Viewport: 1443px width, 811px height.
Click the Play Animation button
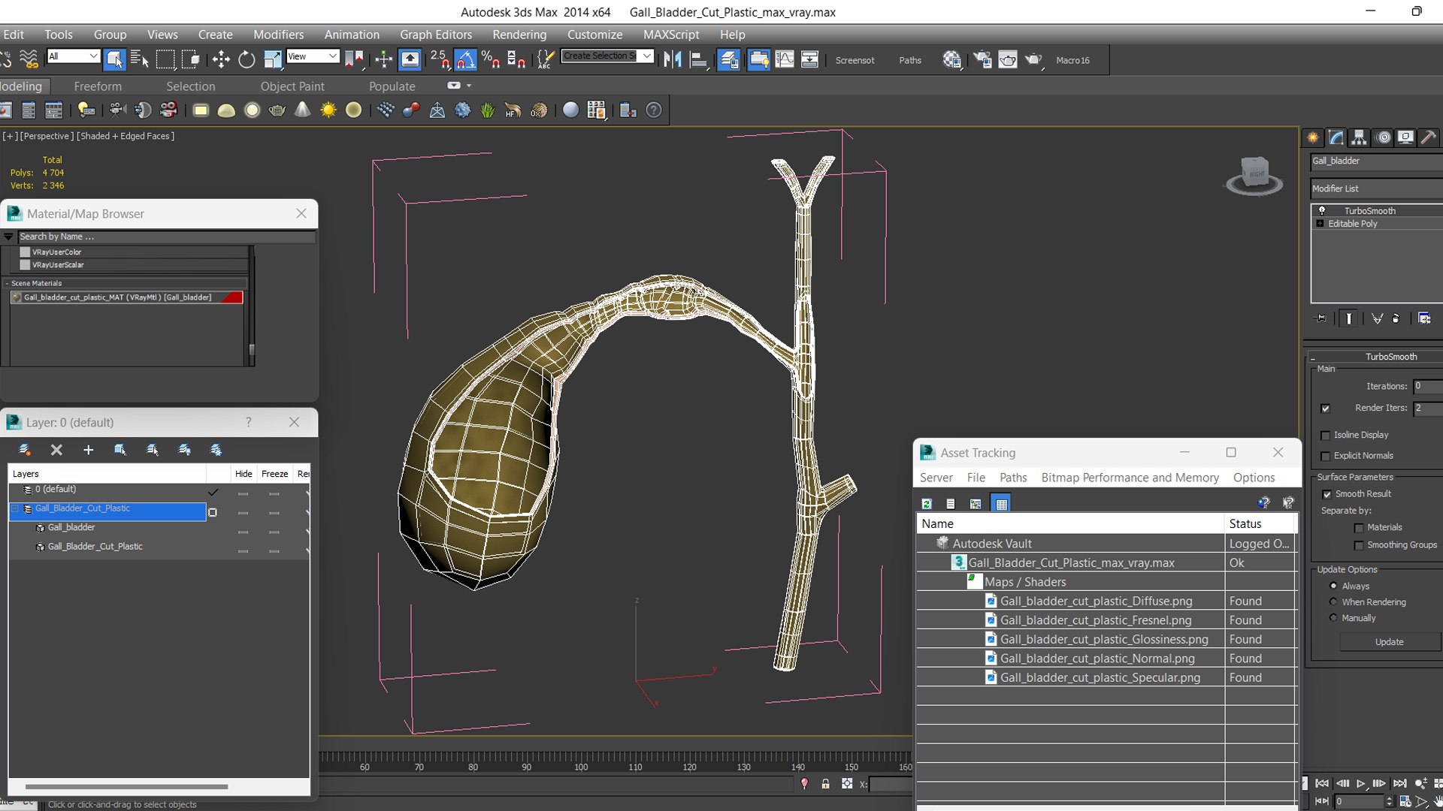[1361, 783]
